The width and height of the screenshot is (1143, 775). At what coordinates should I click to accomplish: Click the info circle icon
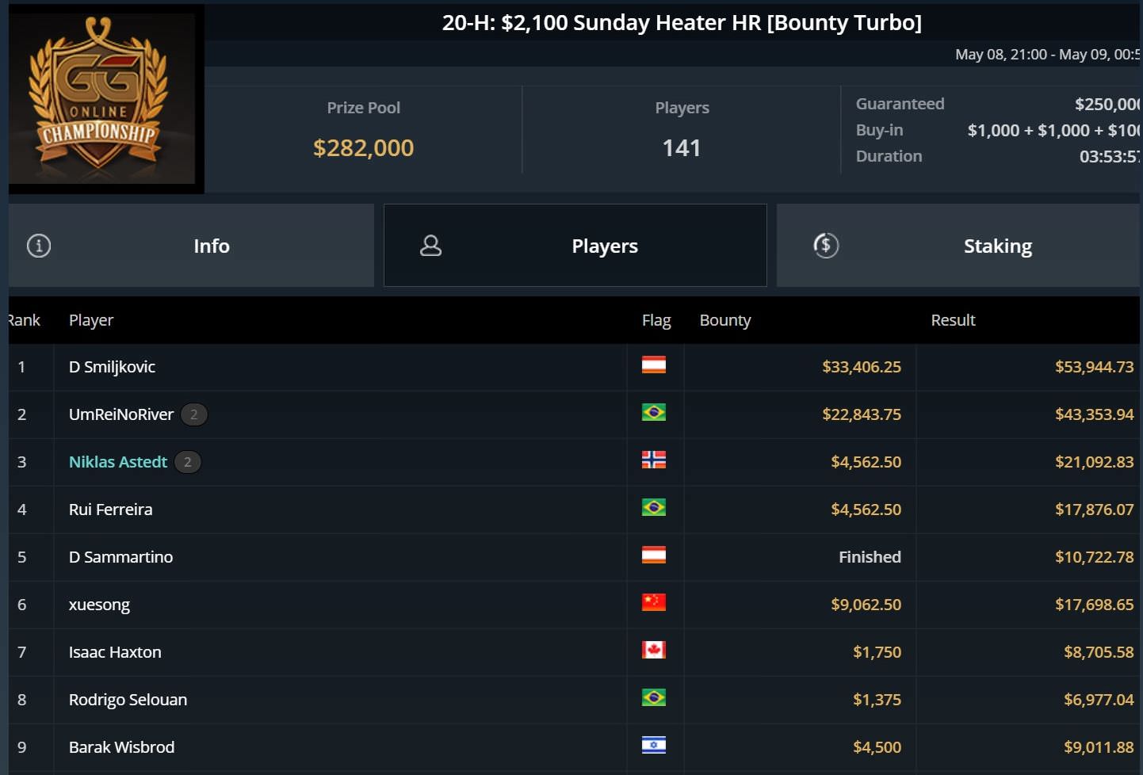tap(39, 246)
